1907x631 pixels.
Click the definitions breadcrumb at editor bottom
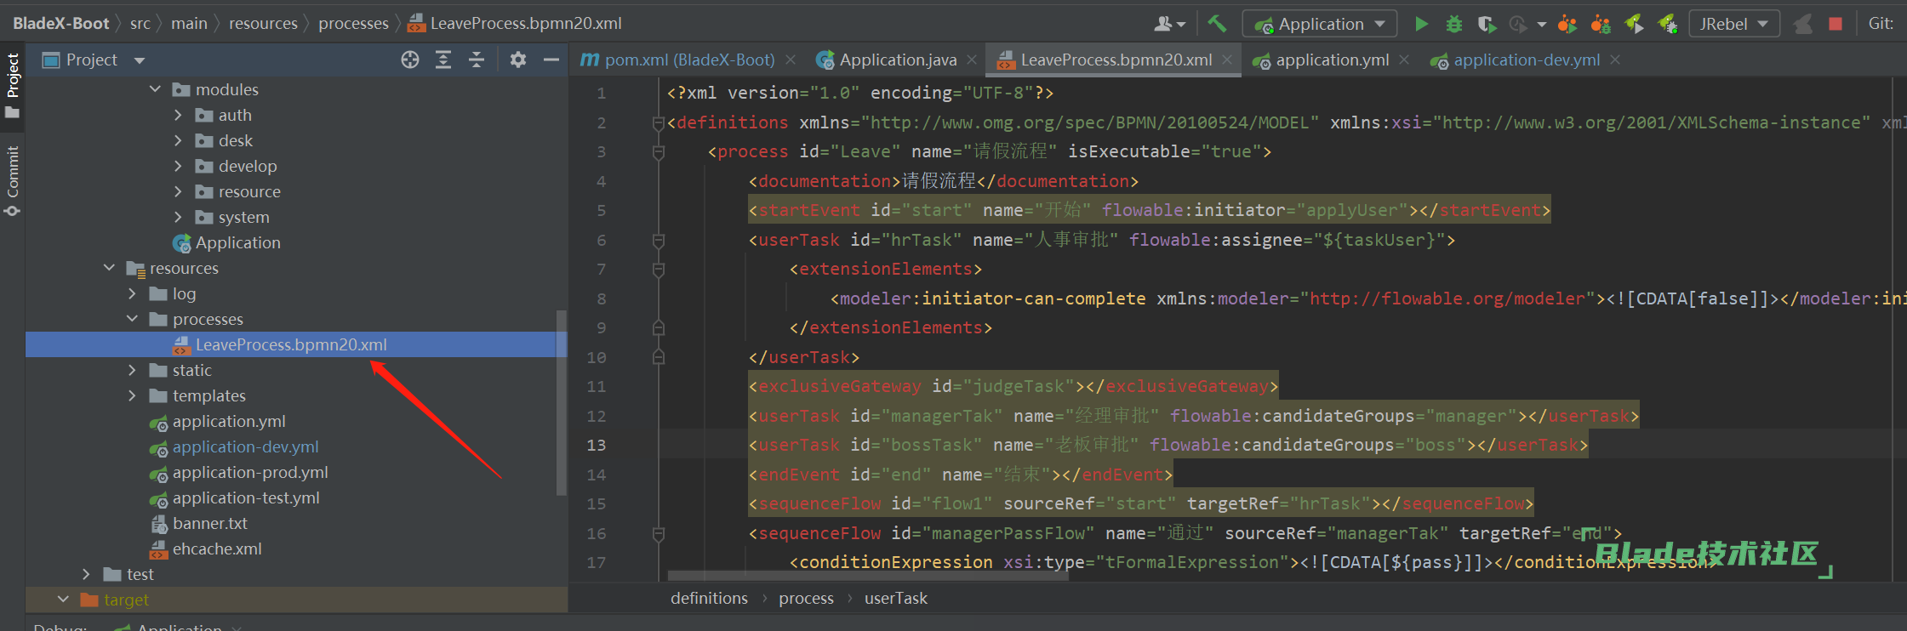(x=709, y=598)
